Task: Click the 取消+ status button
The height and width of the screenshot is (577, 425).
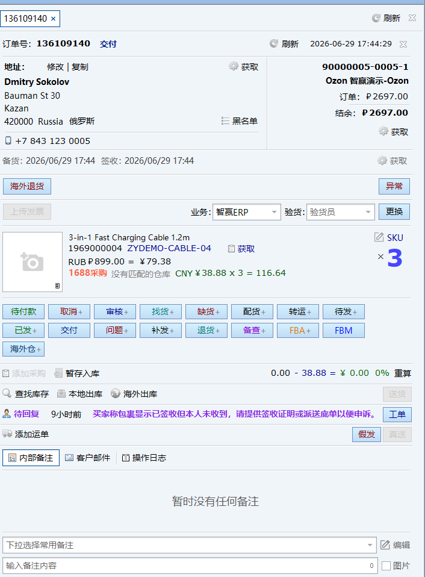Action: pyautogui.click(x=69, y=311)
